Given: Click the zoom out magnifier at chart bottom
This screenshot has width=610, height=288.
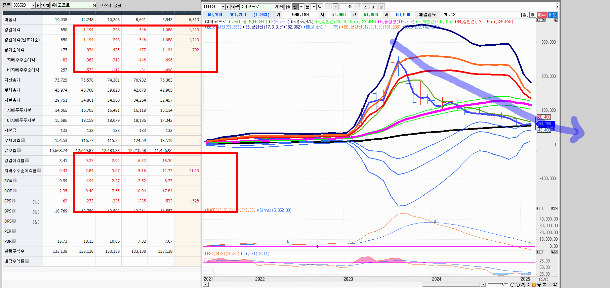Looking at the screenshot, I should (512, 285).
